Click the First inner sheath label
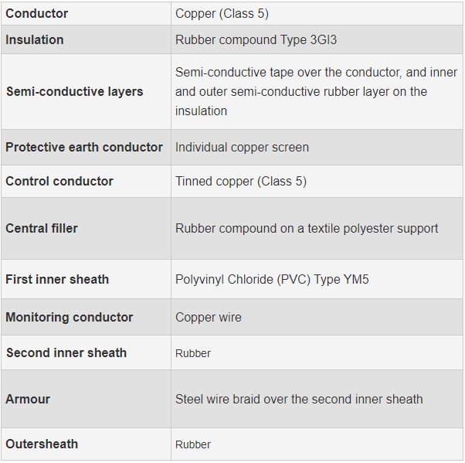 [57, 279]
